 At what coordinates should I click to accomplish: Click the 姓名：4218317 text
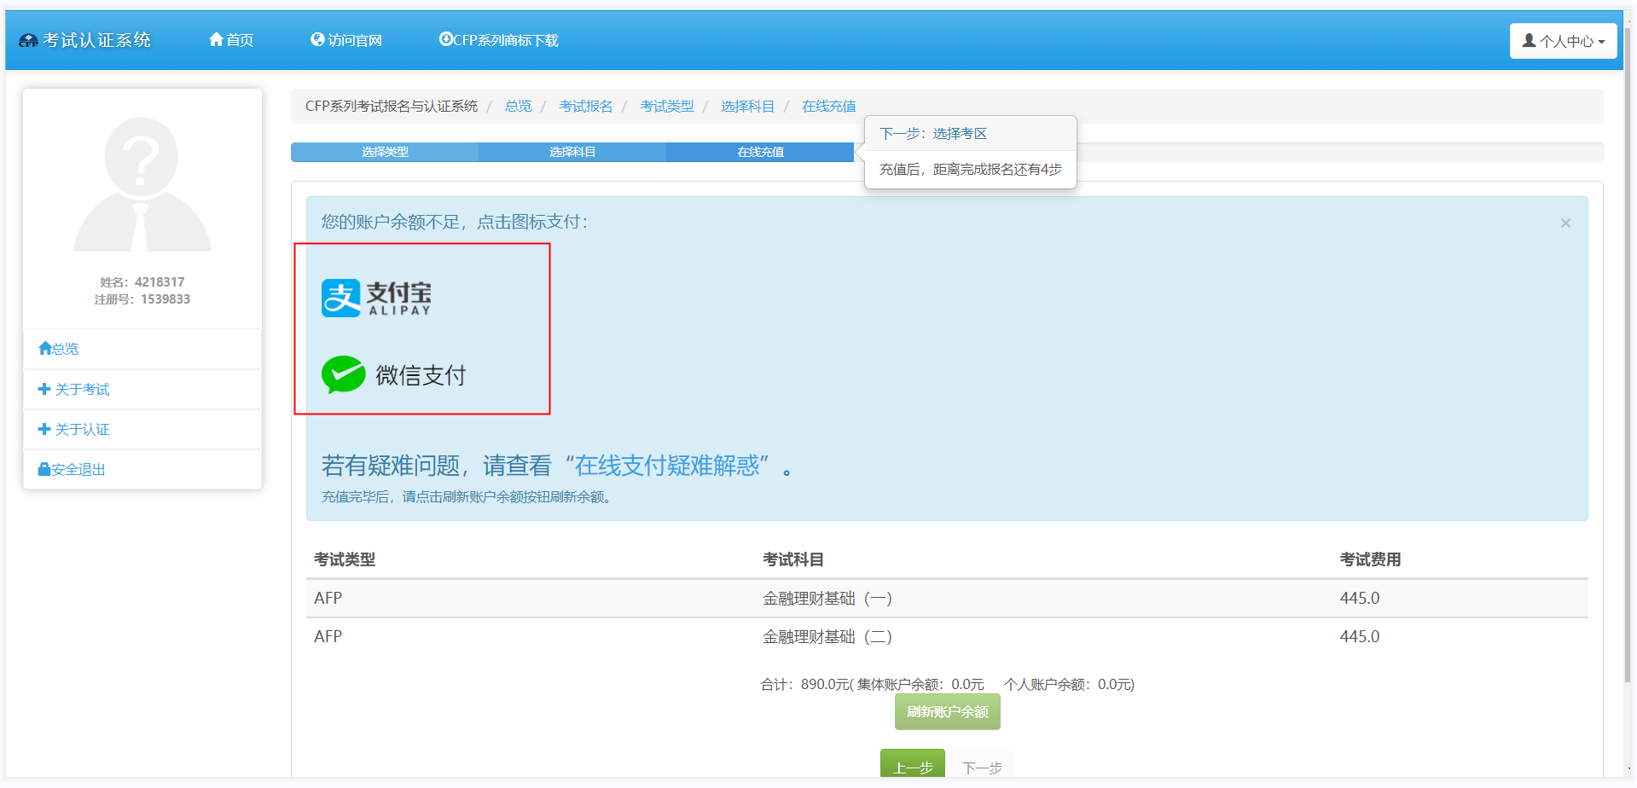point(142,282)
